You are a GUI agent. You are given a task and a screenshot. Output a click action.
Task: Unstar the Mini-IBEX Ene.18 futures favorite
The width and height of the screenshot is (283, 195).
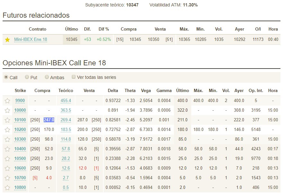[7, 40]
